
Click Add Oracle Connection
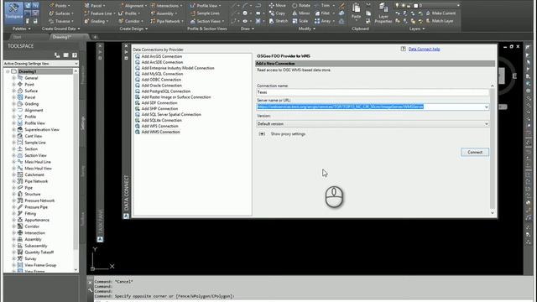161,86
